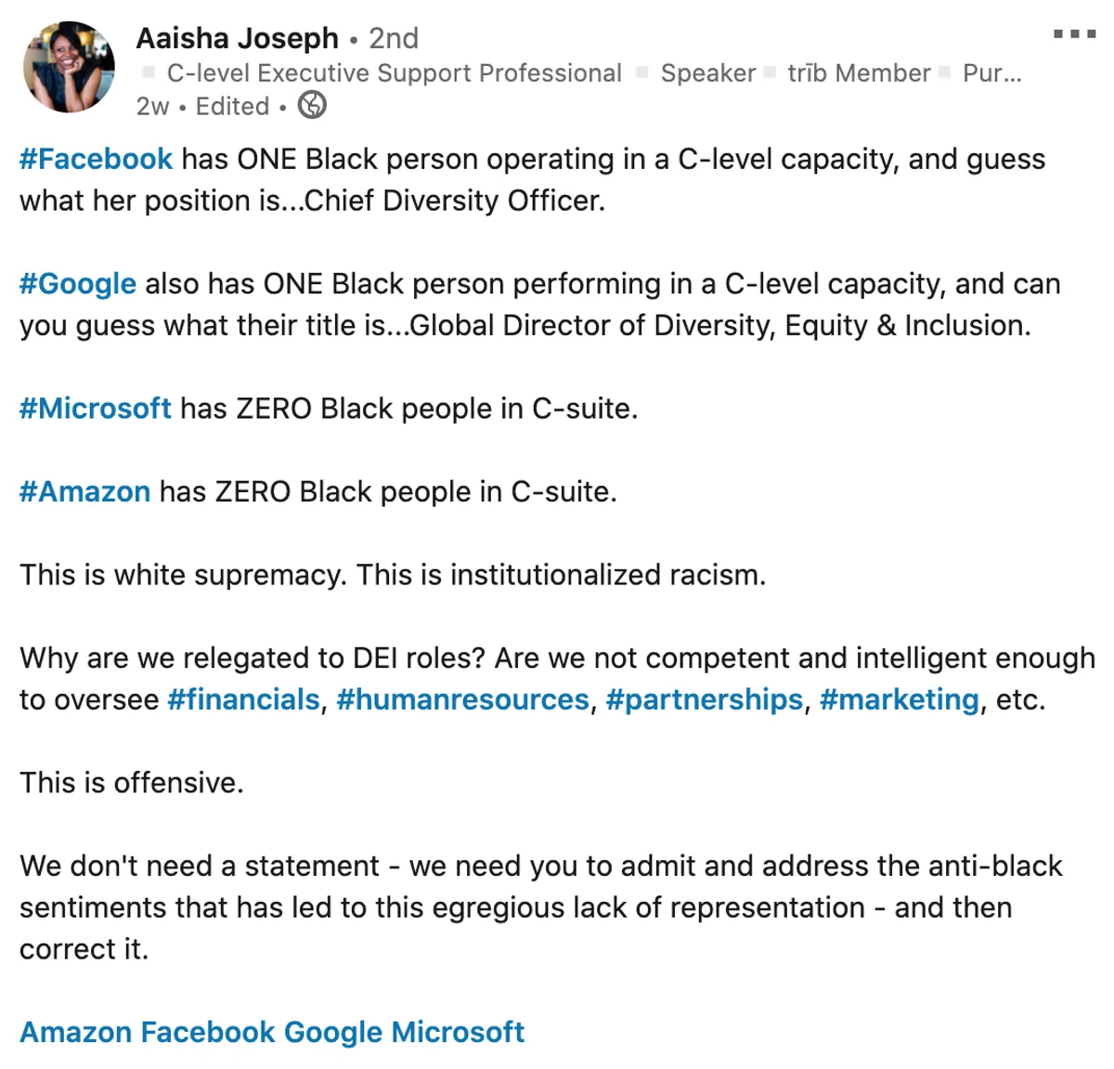Image resolution: width=1114 pixels, height=1069 pixels.
Task: Follow the #Google hashtag link
Action: coord(78,283)
